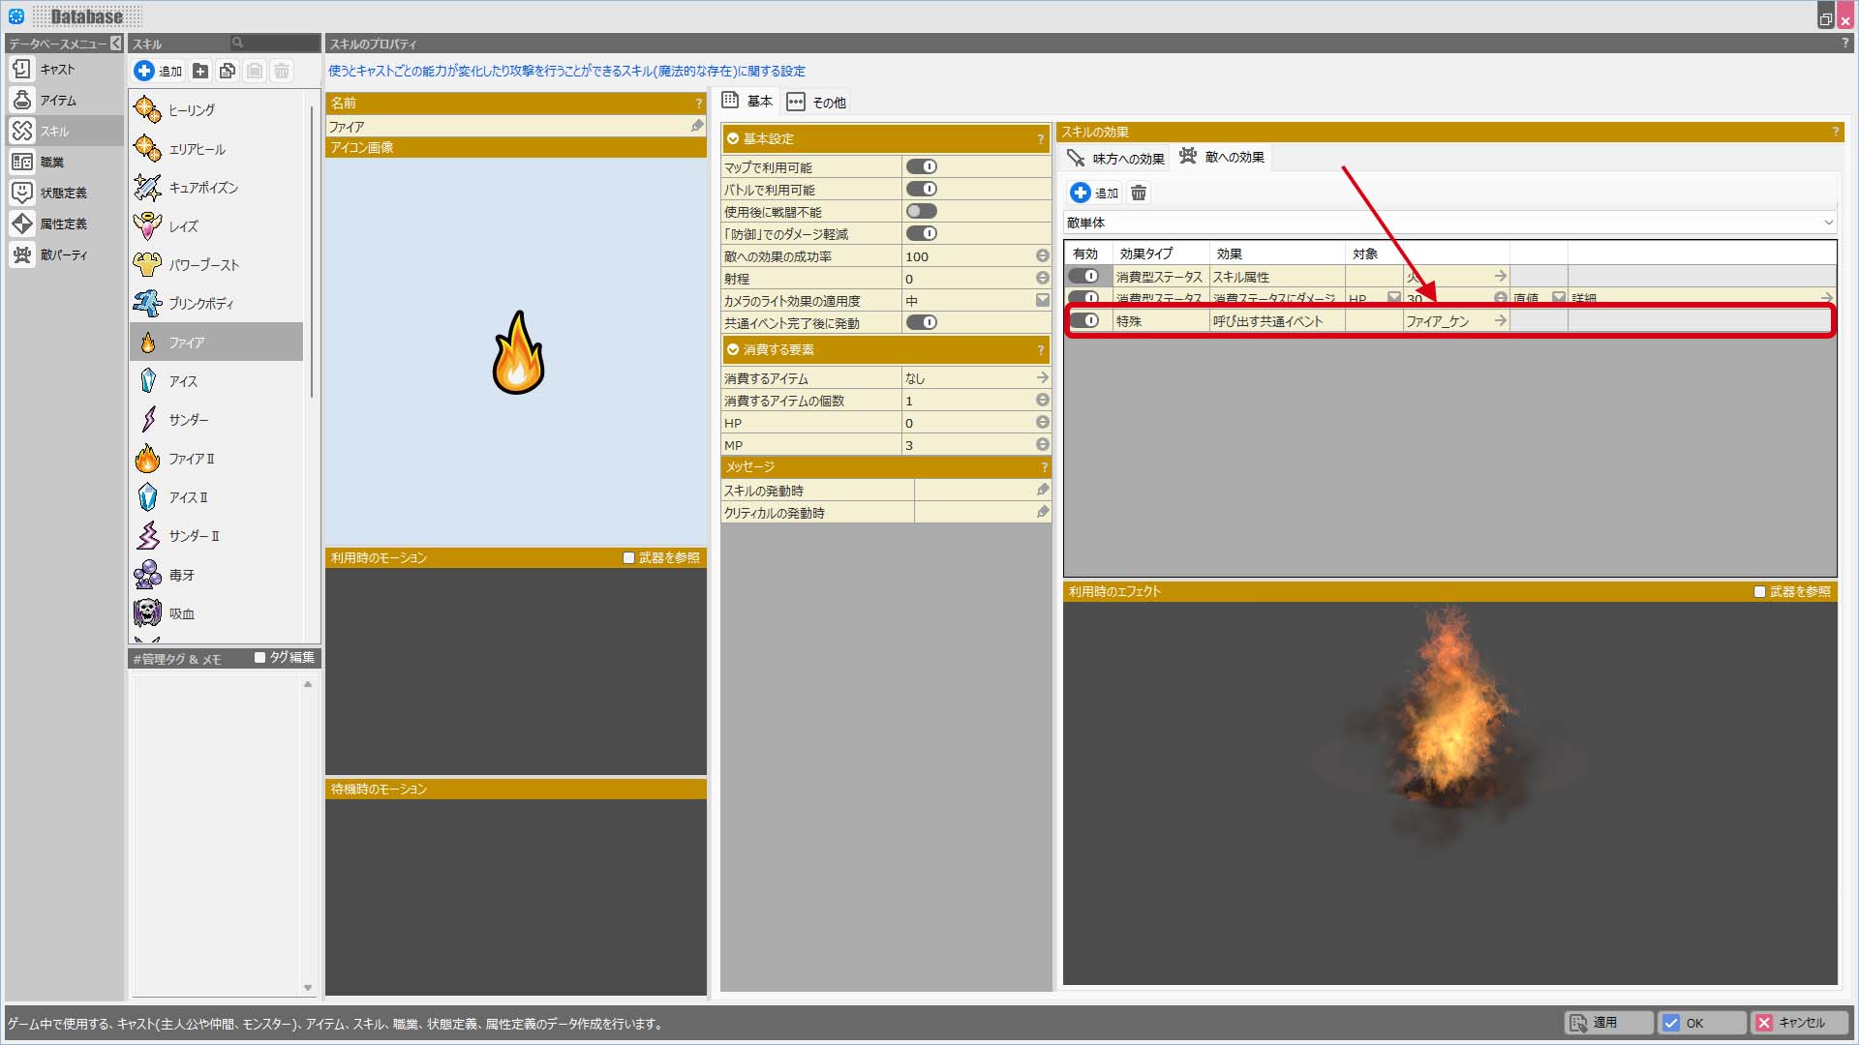The height and width of the screenshot is (1045, 1859).
Task: Click the trash icon in skill effects panel
Action: 1139,194
